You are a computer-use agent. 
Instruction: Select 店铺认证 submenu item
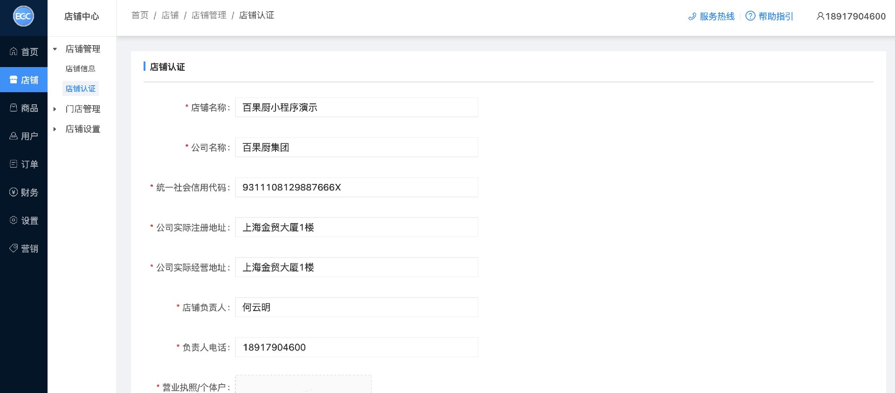(80, 88)
